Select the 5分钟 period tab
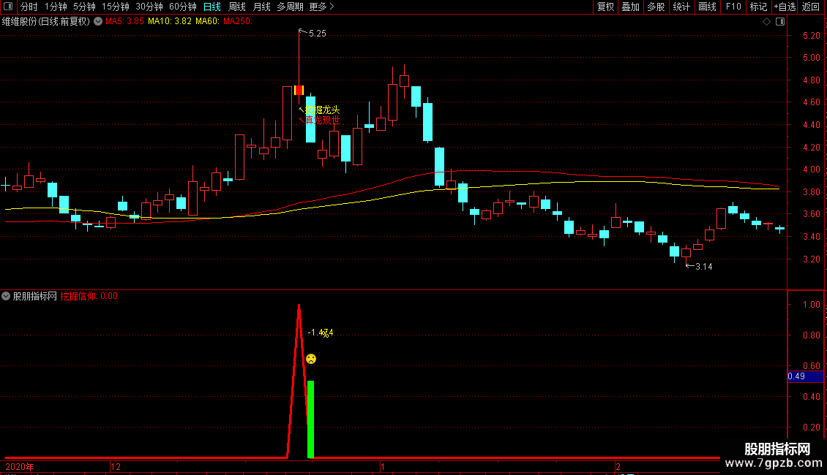The height and width of the screenshot is (475, 827). (84, 7)
